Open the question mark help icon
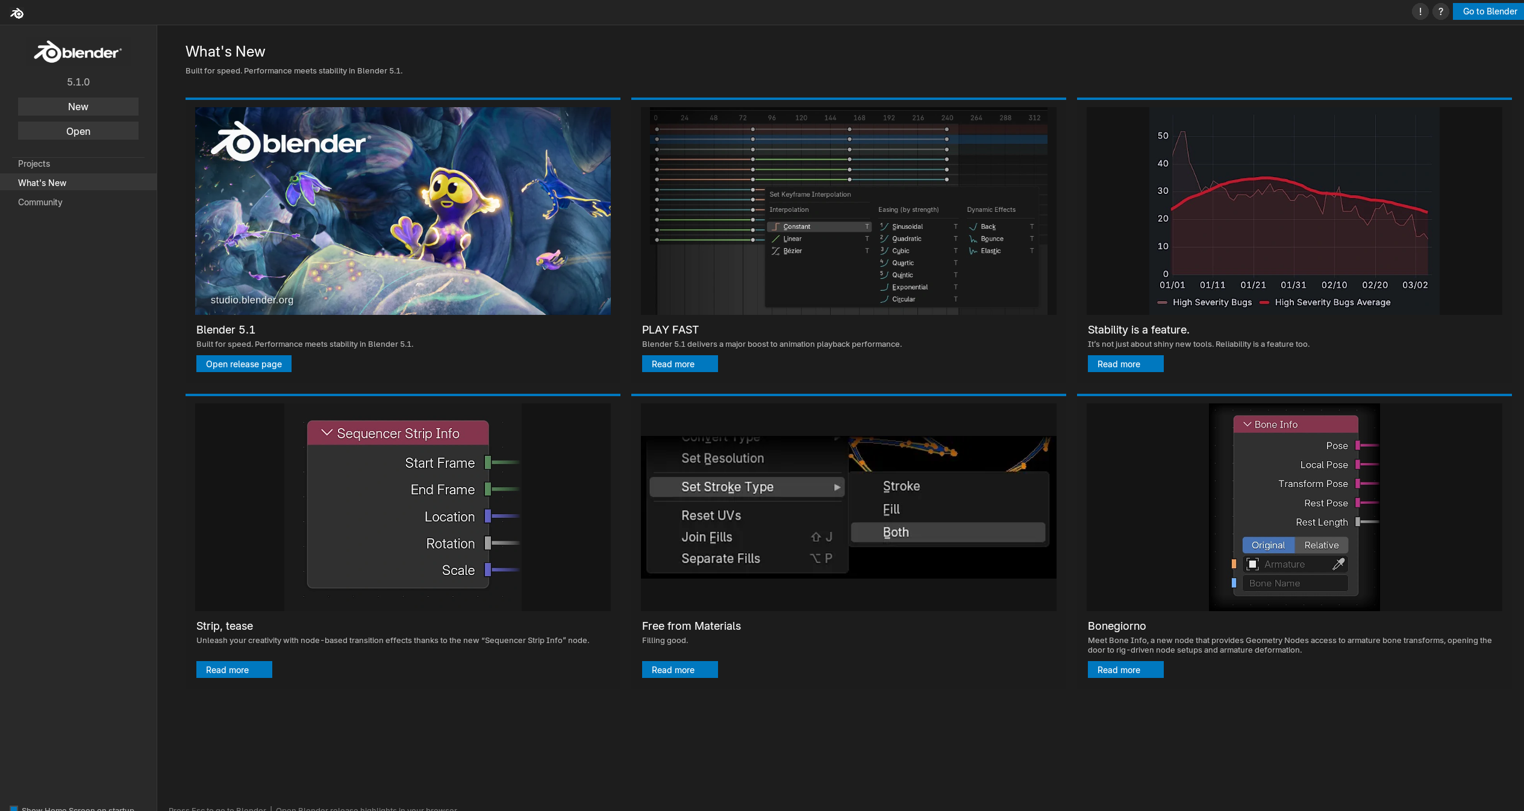The height and width of the screenshot is (811, 1524). pos(1440,11)
